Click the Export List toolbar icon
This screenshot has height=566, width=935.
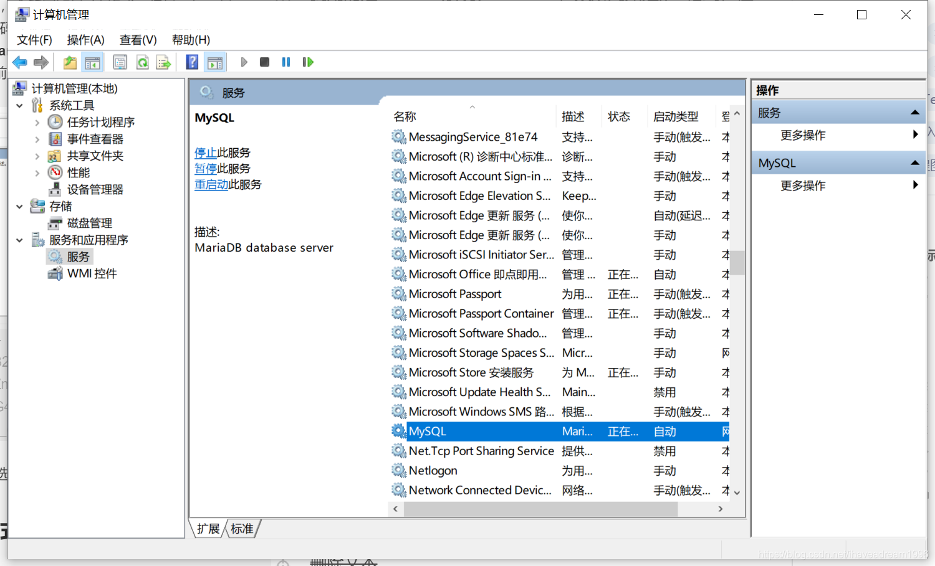point(163,62)
